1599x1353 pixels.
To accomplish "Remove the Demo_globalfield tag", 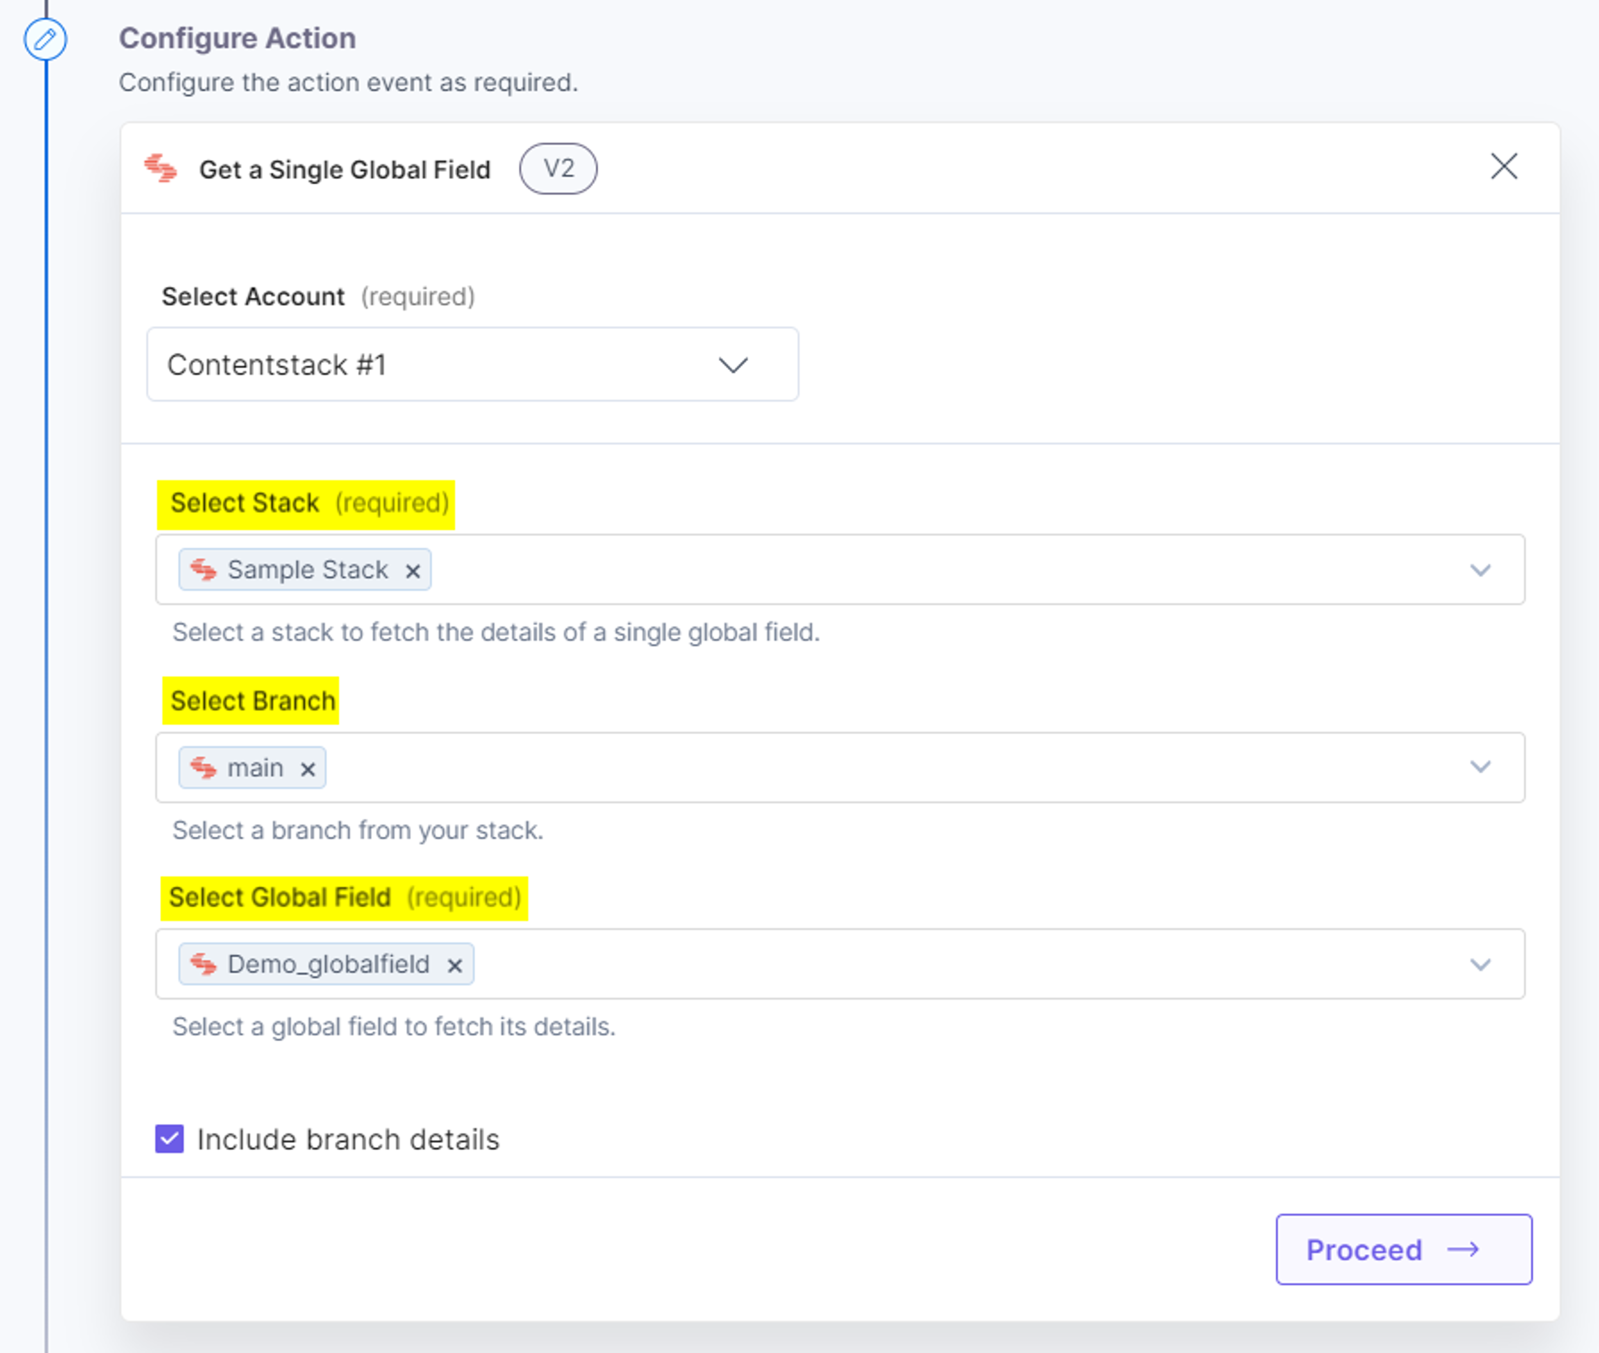I will (455, 966).
